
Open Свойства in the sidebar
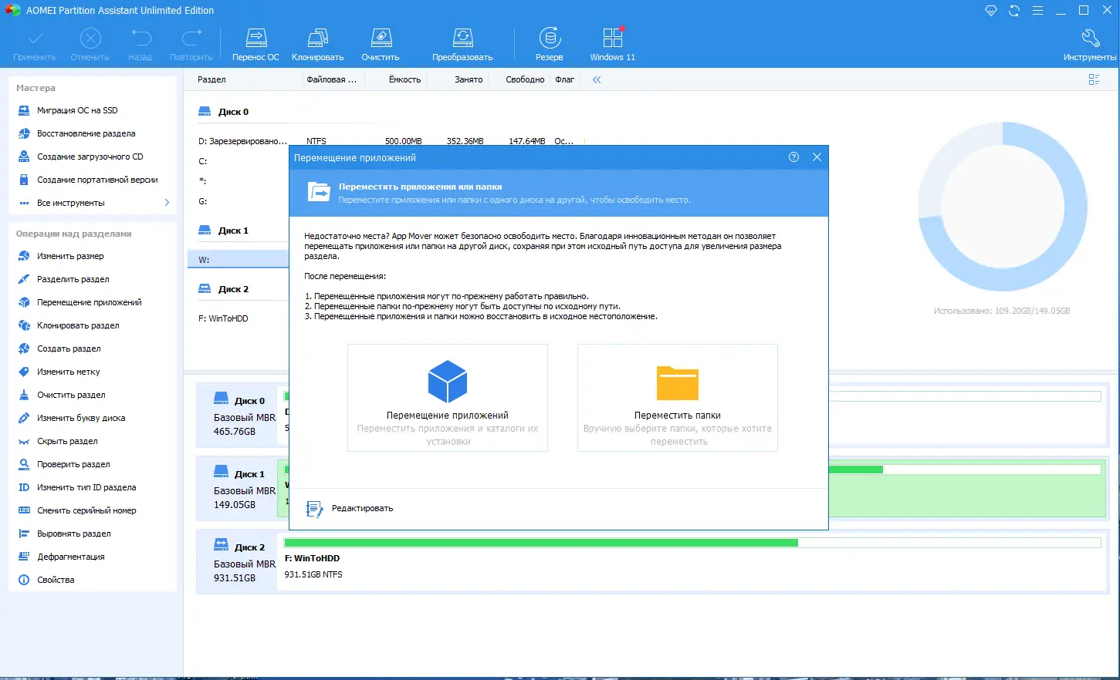56,580
